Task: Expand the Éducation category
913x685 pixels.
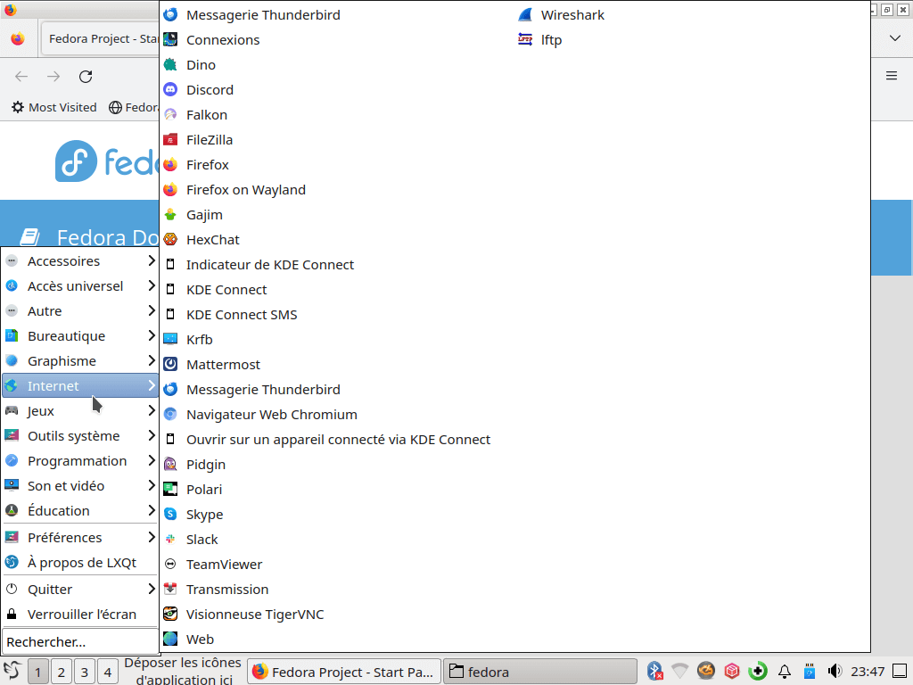Action: click(x=80, y=511)
